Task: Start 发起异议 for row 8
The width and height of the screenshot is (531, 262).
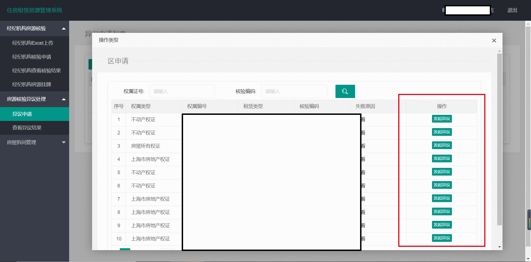Action: click(442, 211)
